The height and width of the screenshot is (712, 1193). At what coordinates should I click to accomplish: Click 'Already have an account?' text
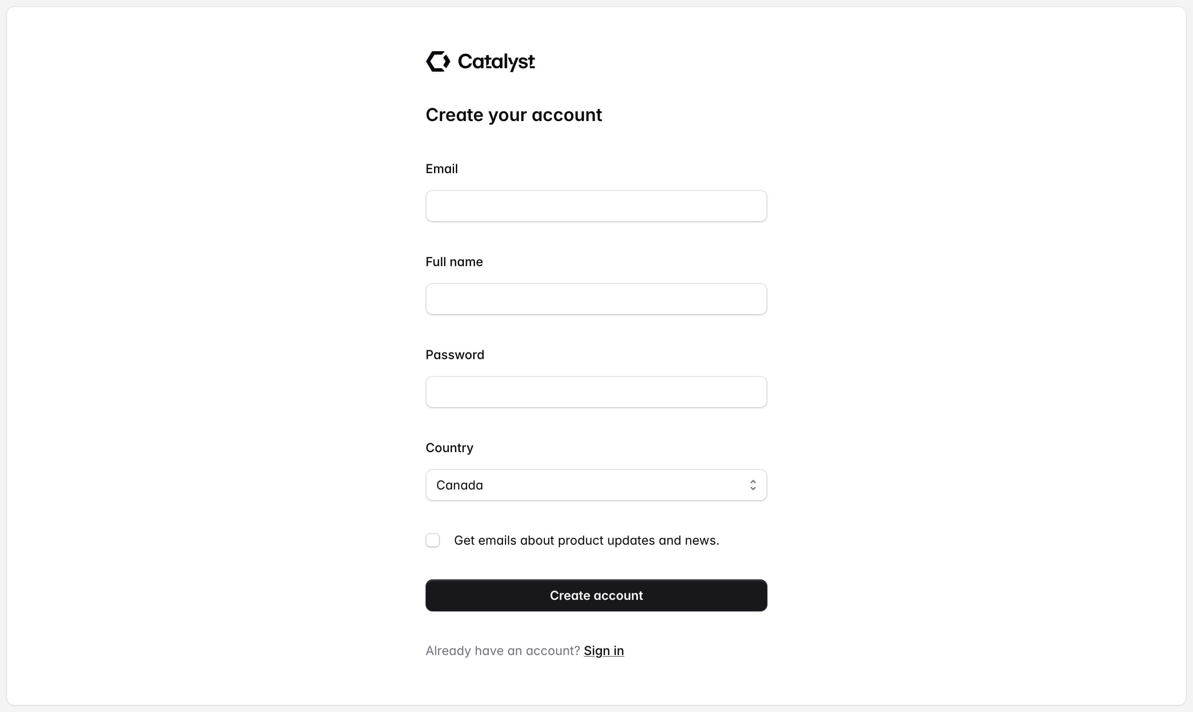click(x=502, y=651)
